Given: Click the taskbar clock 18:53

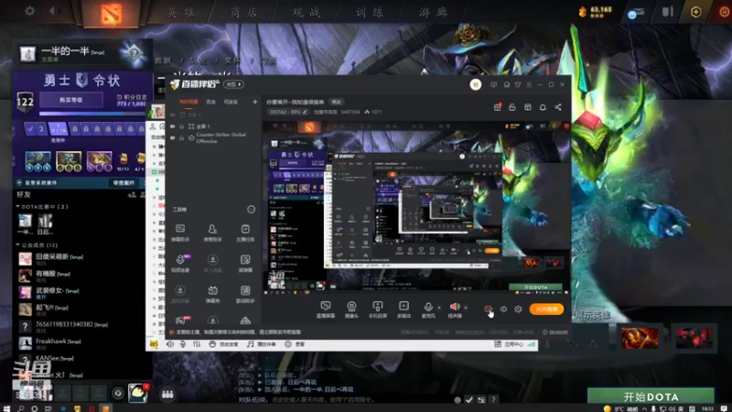Looking at the screenshot, I should 707,408.
